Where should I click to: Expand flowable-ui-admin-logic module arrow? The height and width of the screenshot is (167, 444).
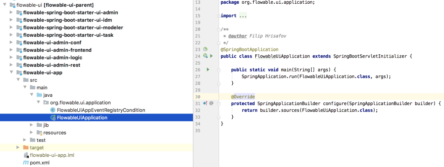pyautogui.click(x=11, y=58)
